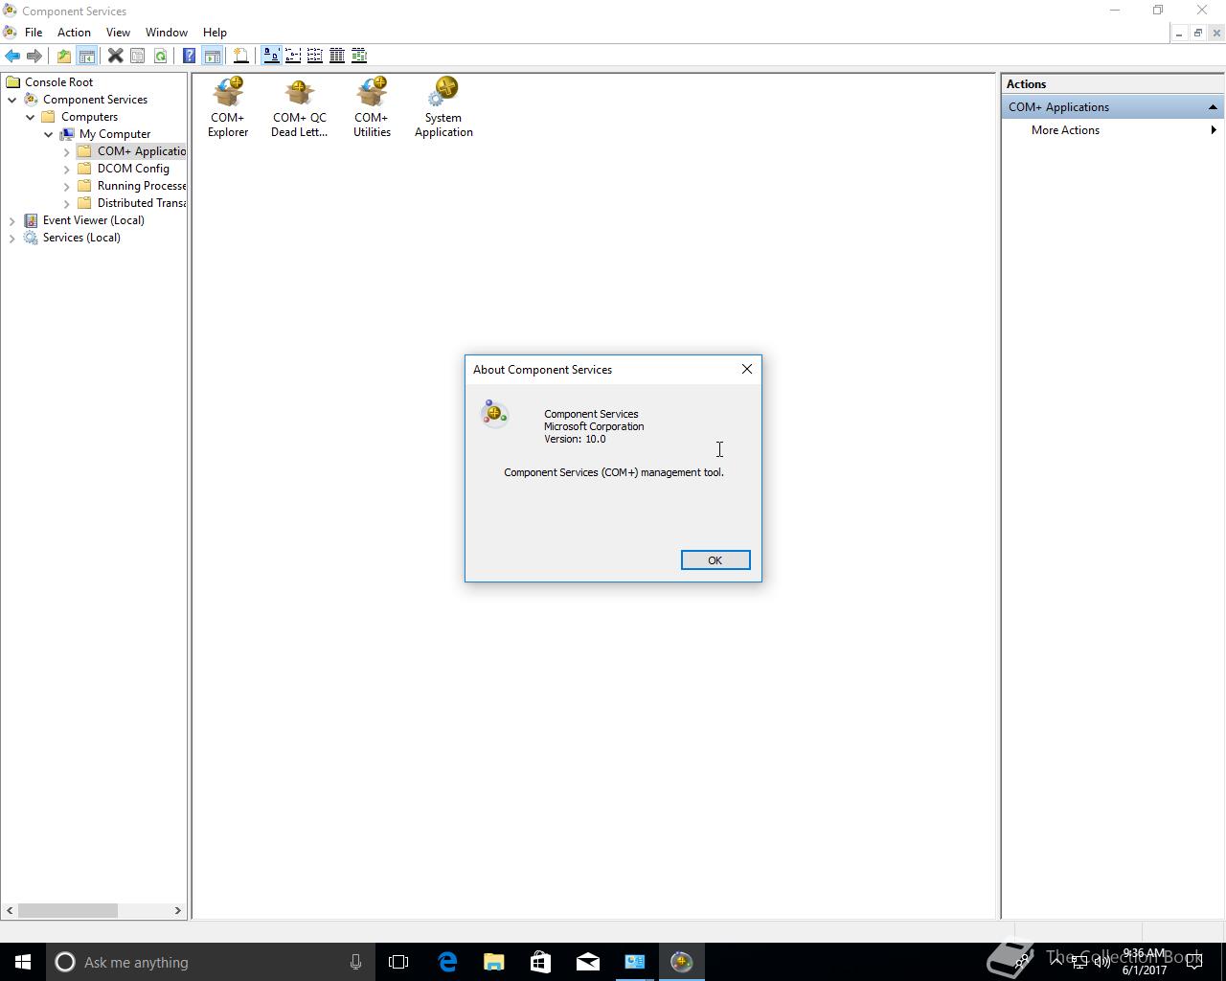Expand the Event Viewer (Local) node
Image resolution: width=1226 pixels, height=981 pixels.
pos(12,220)
